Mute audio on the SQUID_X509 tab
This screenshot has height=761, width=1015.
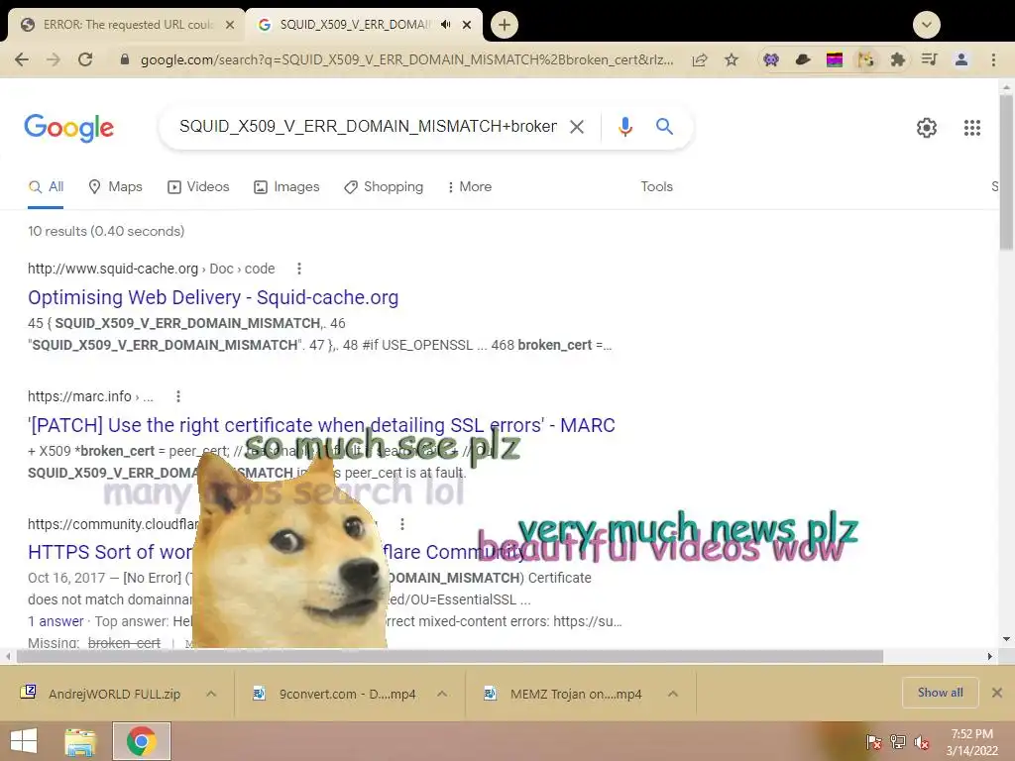[446, 25]
